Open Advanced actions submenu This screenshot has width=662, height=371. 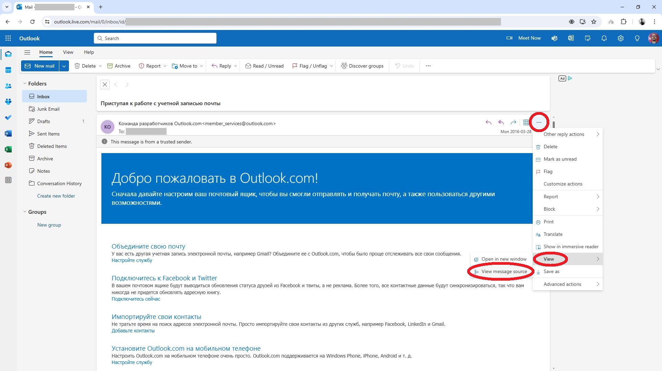coord(568,284)
